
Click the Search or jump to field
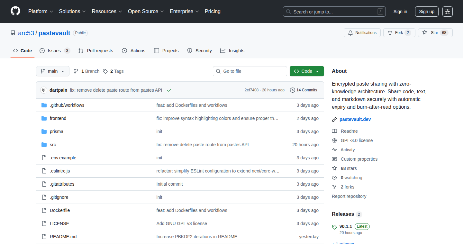click(334, 12)
